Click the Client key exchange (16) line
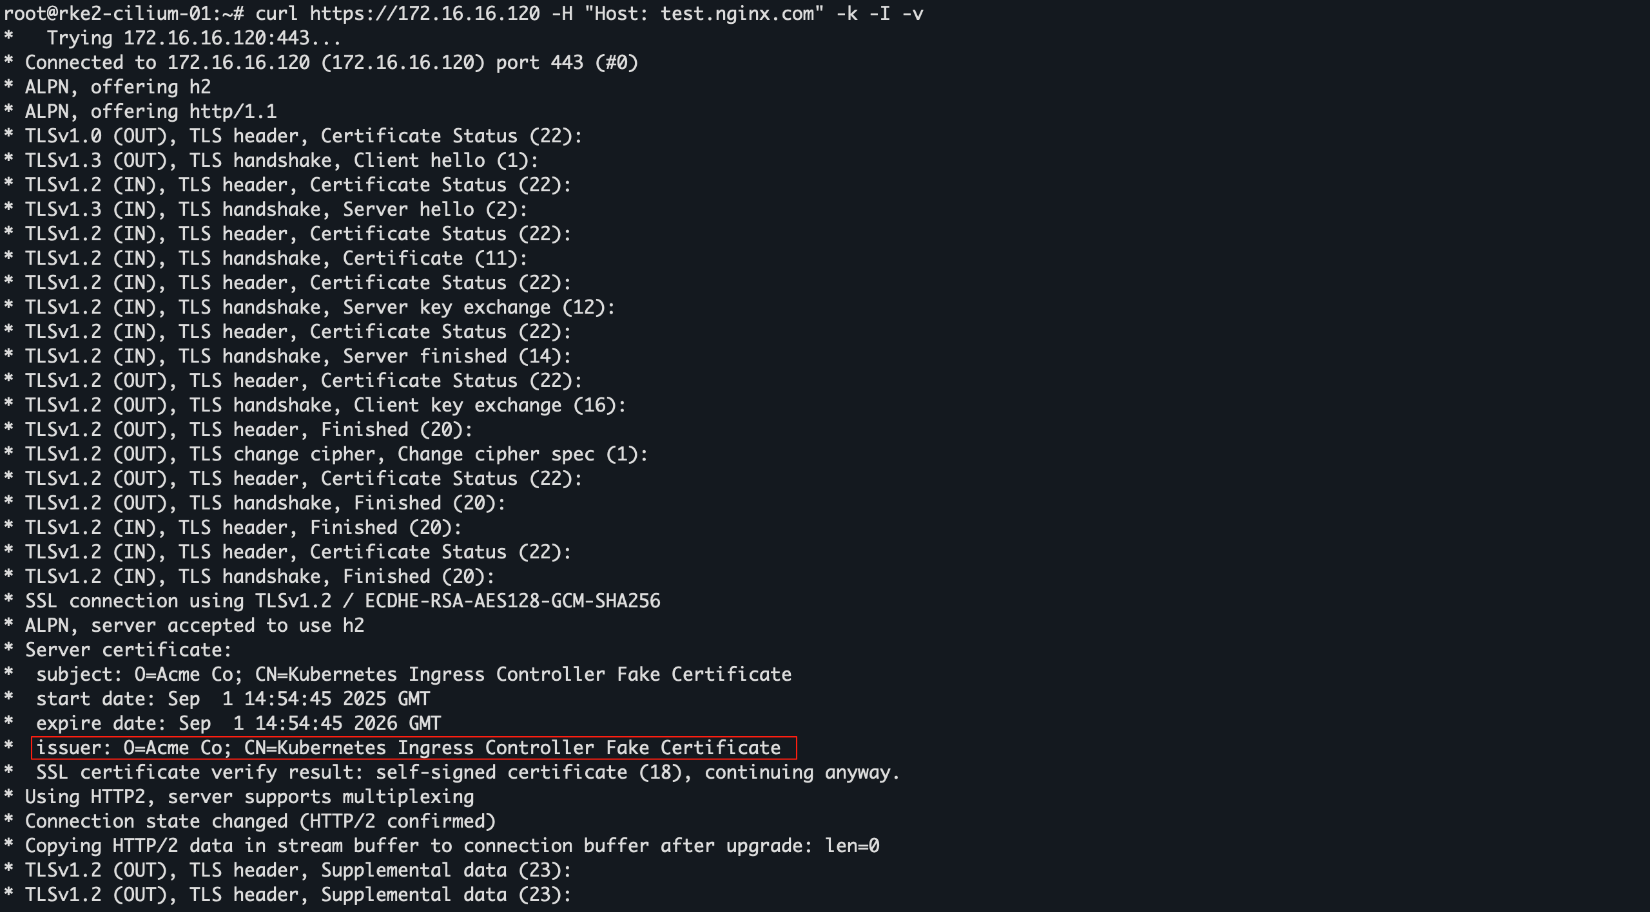 point(325,405)
